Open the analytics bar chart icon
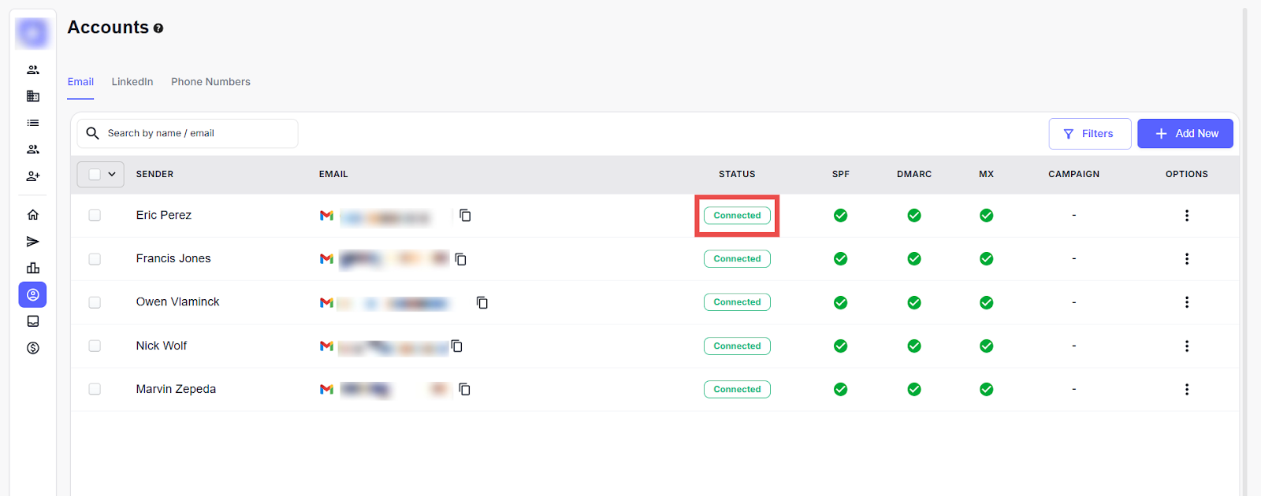Viewport: 1261px width, 496px height. click(33, 268)
